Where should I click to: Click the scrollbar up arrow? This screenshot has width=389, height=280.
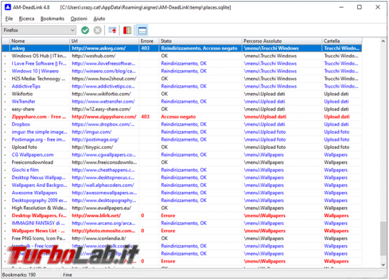pos(383,41)
